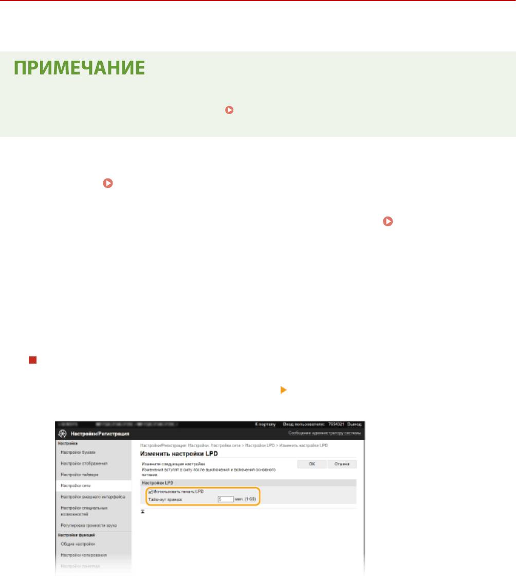Screen dimensions: 516x576
Task: Click the small orange triangle step arrow
Action: coord(282,391)
